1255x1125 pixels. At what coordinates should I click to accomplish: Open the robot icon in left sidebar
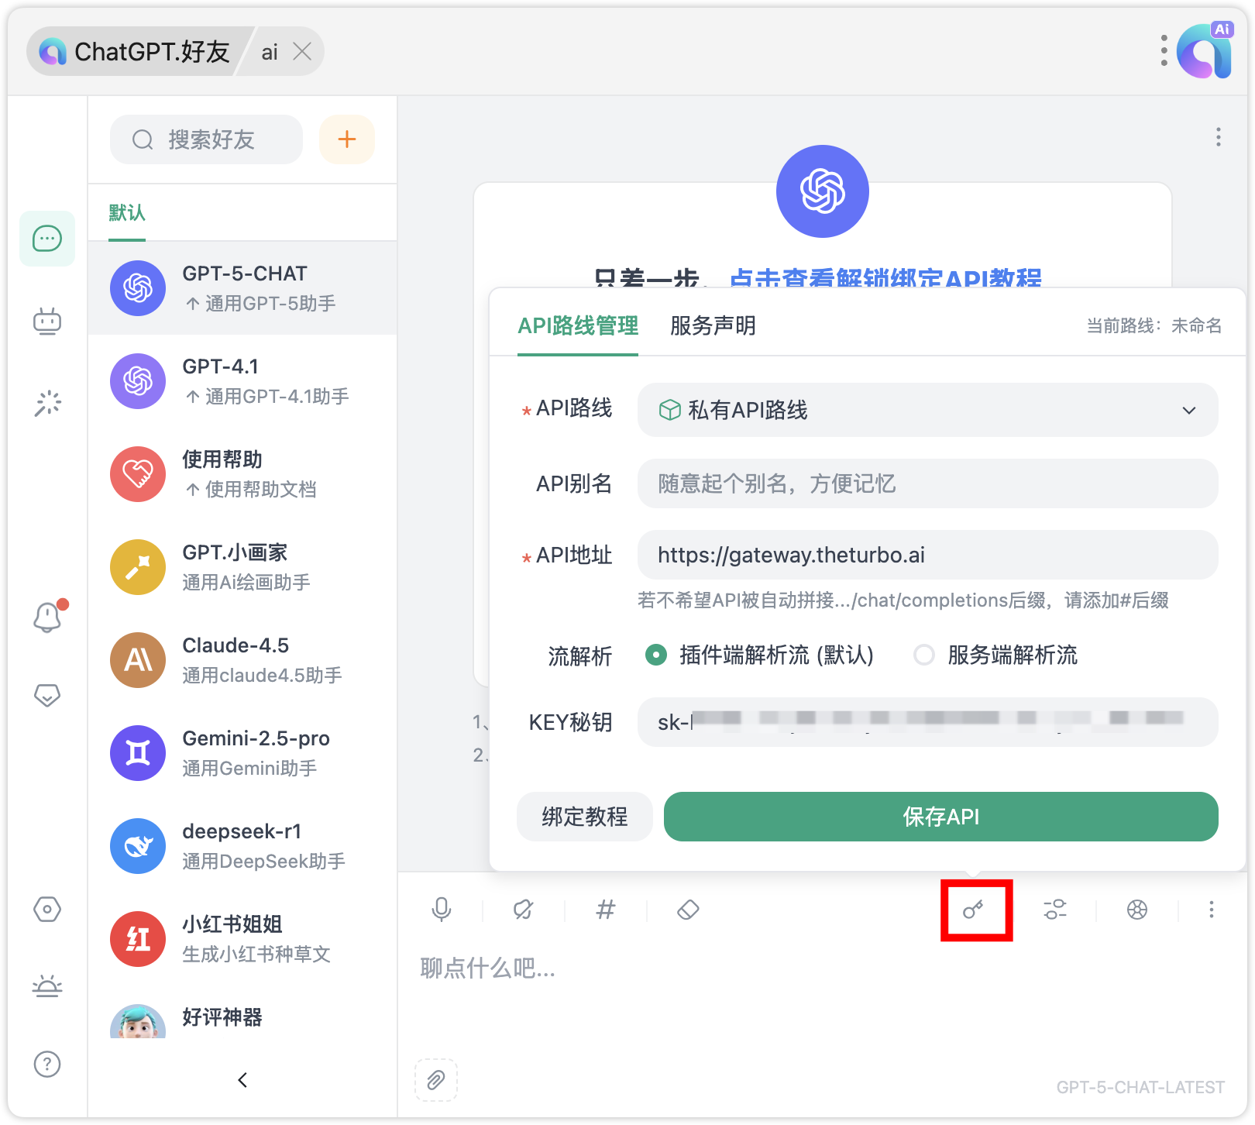pos(47,321)
